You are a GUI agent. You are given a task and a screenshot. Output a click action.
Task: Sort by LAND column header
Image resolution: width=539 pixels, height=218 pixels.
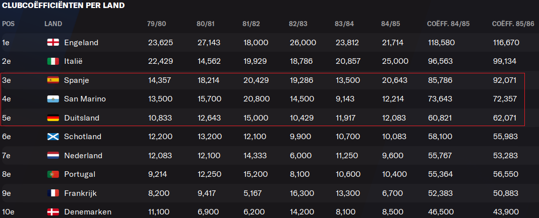pyautogui.click(x=53, y=24)
